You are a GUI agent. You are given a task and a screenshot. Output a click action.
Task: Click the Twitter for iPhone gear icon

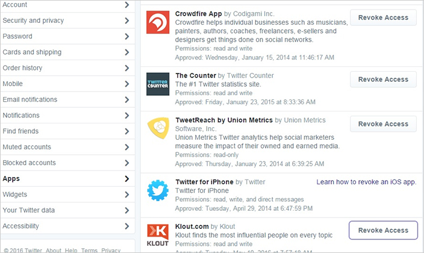(158, 190)
